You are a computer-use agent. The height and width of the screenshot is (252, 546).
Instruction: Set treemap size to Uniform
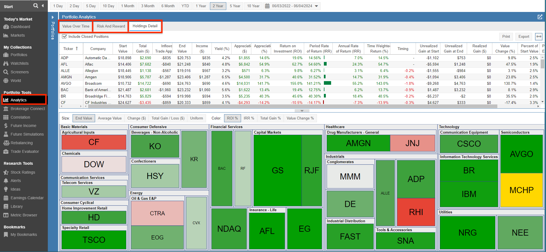coord(197,118)
